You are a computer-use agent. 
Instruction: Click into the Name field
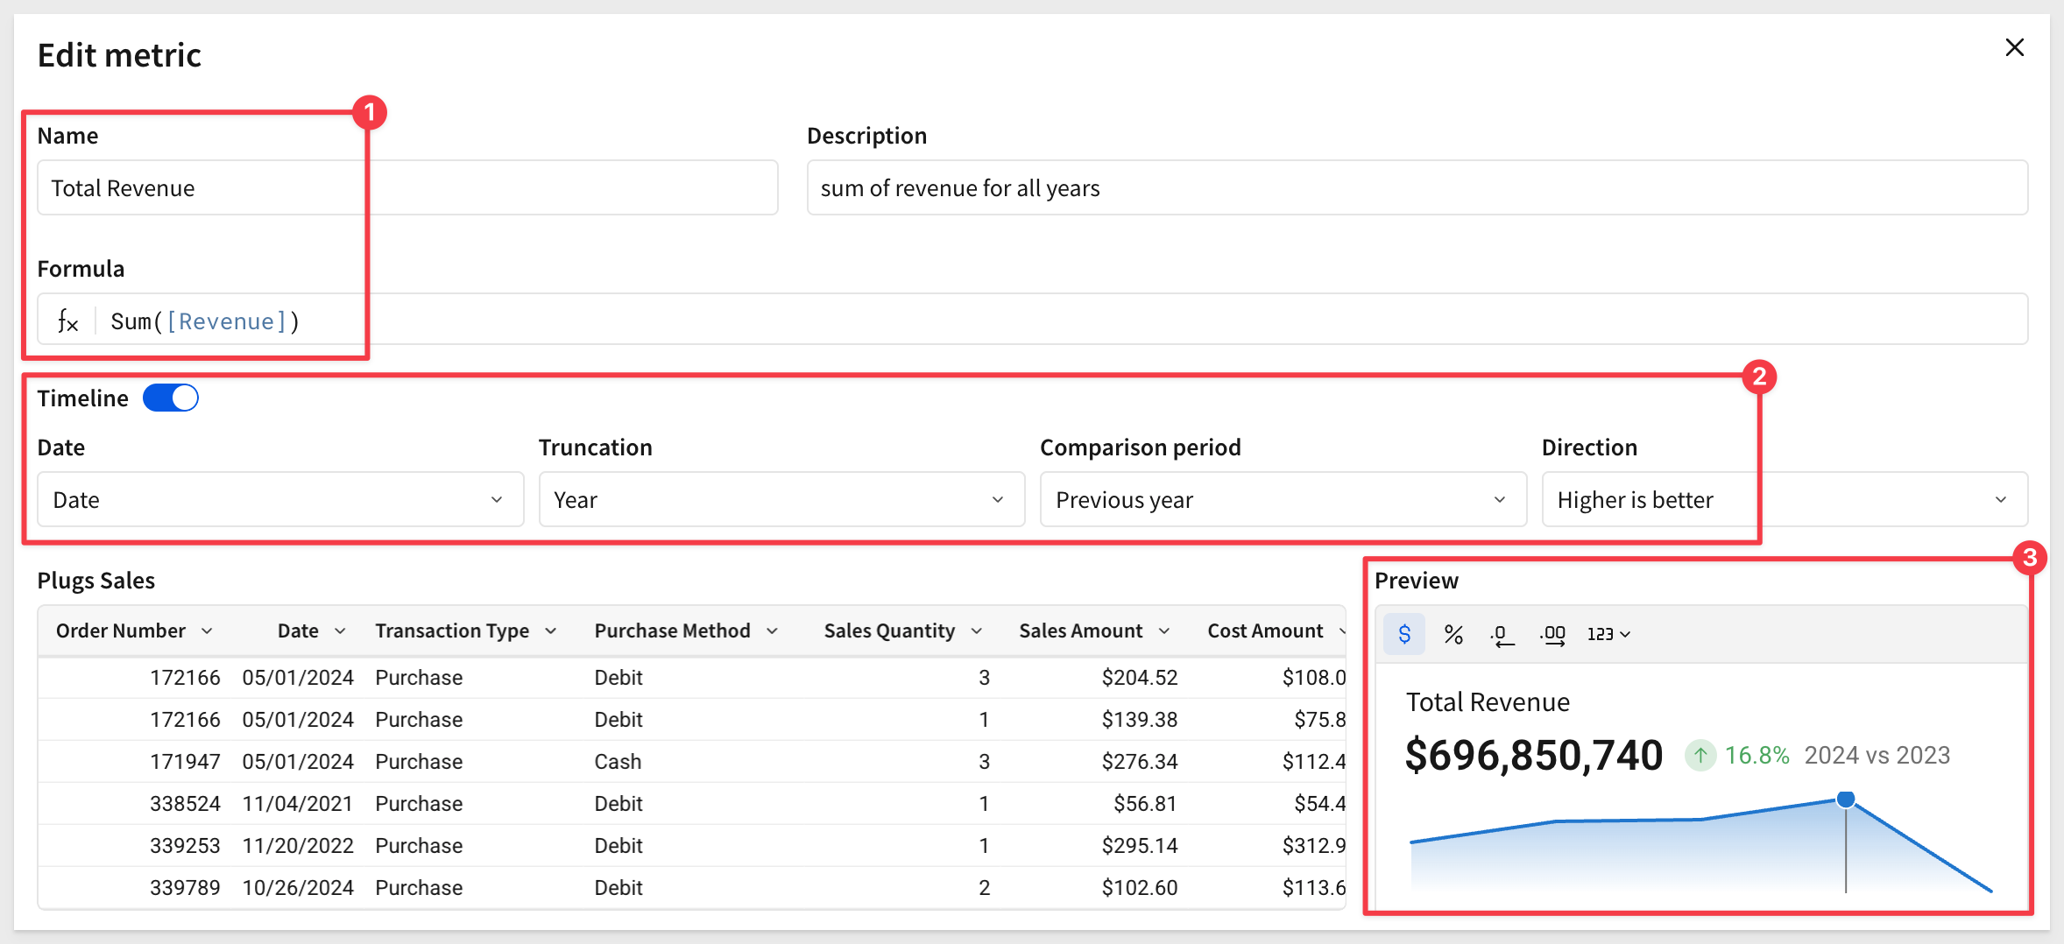[x=406, y=188]
